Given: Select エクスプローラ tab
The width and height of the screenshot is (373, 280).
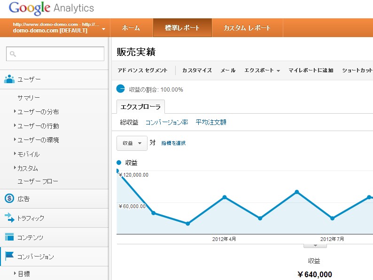Looking at the screenshot, I should pos(140,107).
